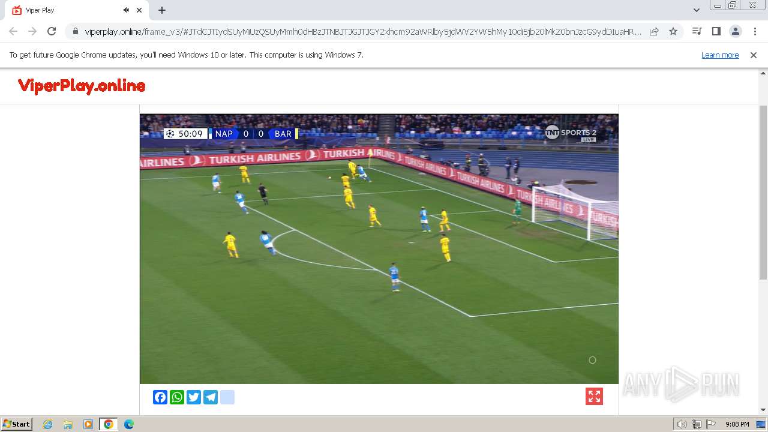
Task: Open Chrome three-dot menu
Action: point(754,31)
